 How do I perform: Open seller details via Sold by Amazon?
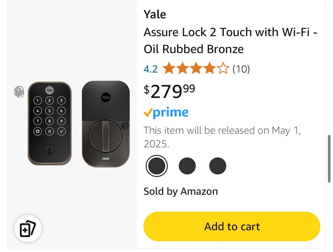coord(181,191)
